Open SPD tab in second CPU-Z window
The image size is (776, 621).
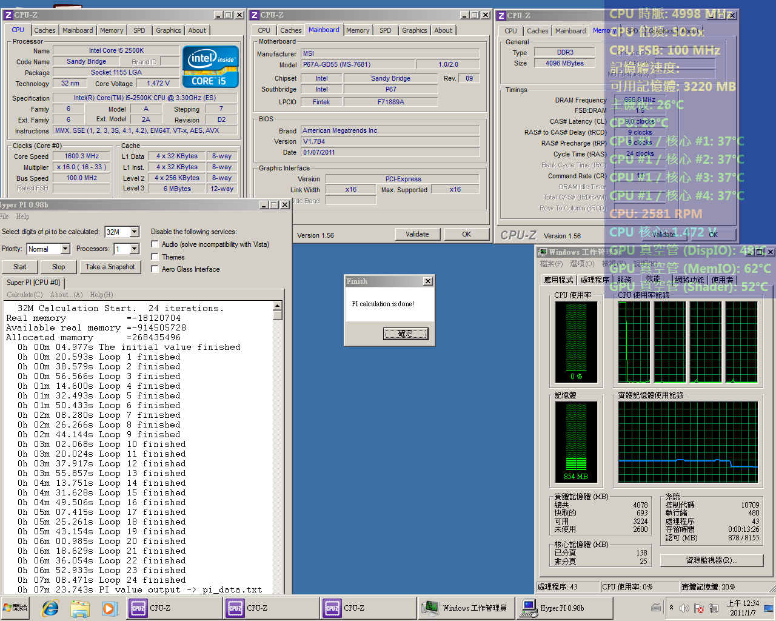[386, 30]
